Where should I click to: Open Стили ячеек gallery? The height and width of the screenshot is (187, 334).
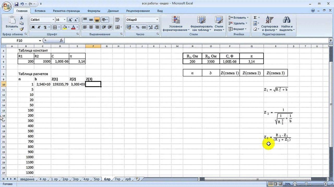pos(219,24)
